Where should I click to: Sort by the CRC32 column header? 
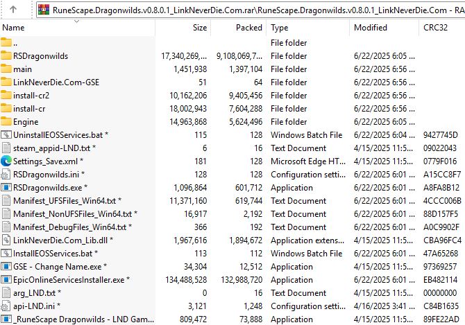click(x=435, y=28)
